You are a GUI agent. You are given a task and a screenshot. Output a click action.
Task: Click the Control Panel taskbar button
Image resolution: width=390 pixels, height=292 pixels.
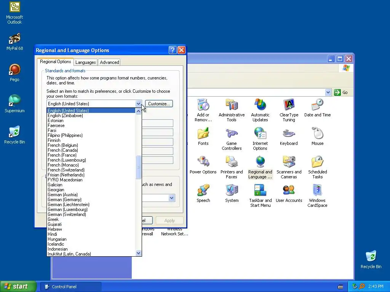[71, 287]
